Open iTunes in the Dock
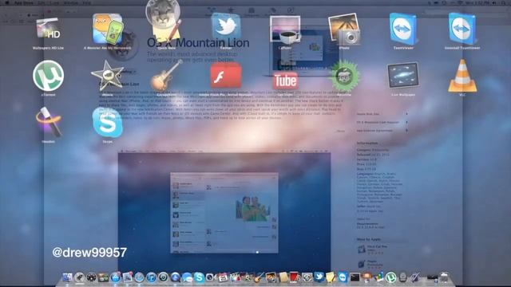 (151, 277)
